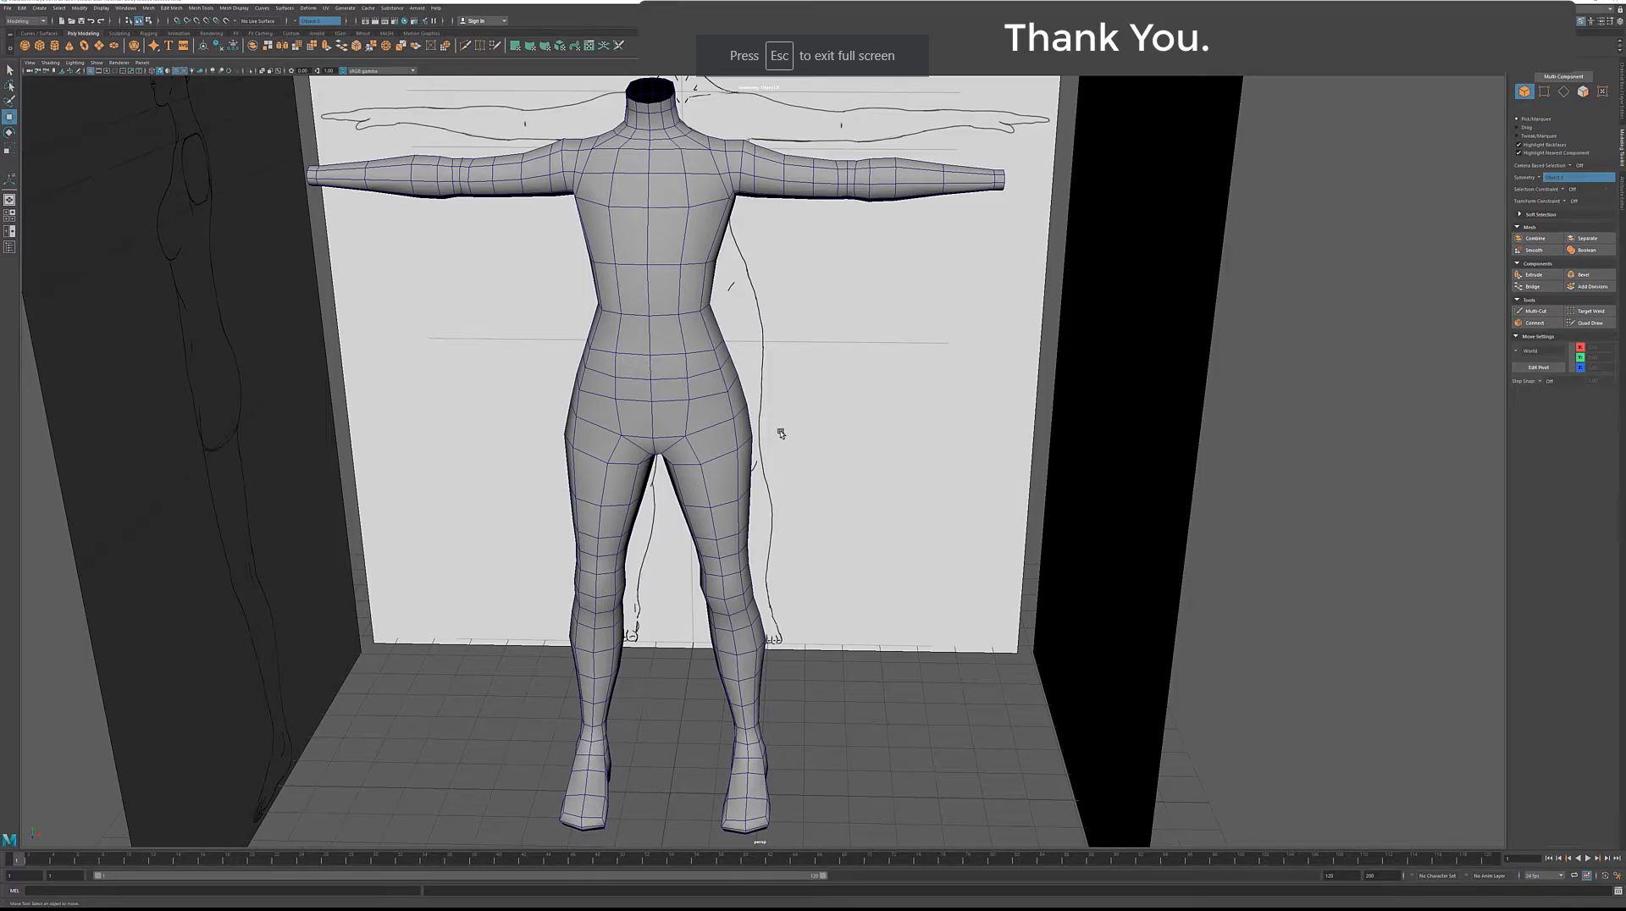The height and width of the screenshot is (911, 1626).
Task: Select the polygon Type text tool
Action: [x=169, y=46]
